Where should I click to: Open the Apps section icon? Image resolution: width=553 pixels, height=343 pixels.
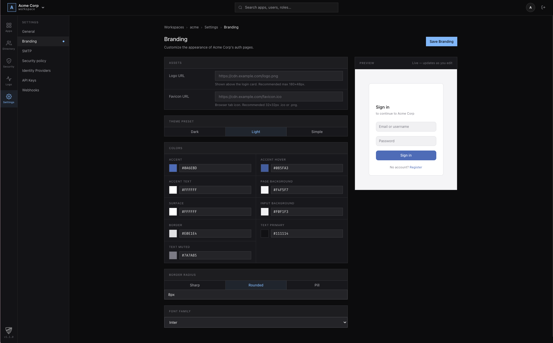pos(9,26)
